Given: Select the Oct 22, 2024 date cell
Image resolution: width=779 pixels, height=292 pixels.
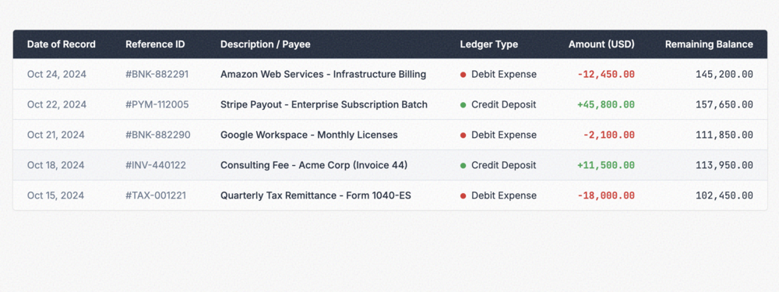Looking at the screenshot, I should pos(57,105).
